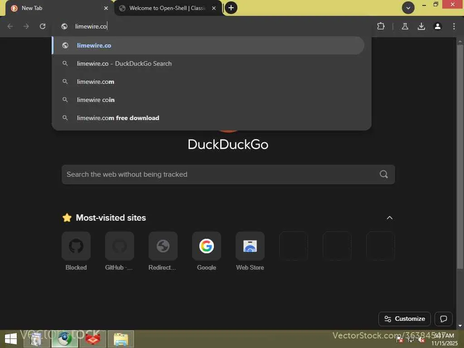Focus the address bar containing limewire.co
This screenshot has height=348, width=464.
pos(212,26)
